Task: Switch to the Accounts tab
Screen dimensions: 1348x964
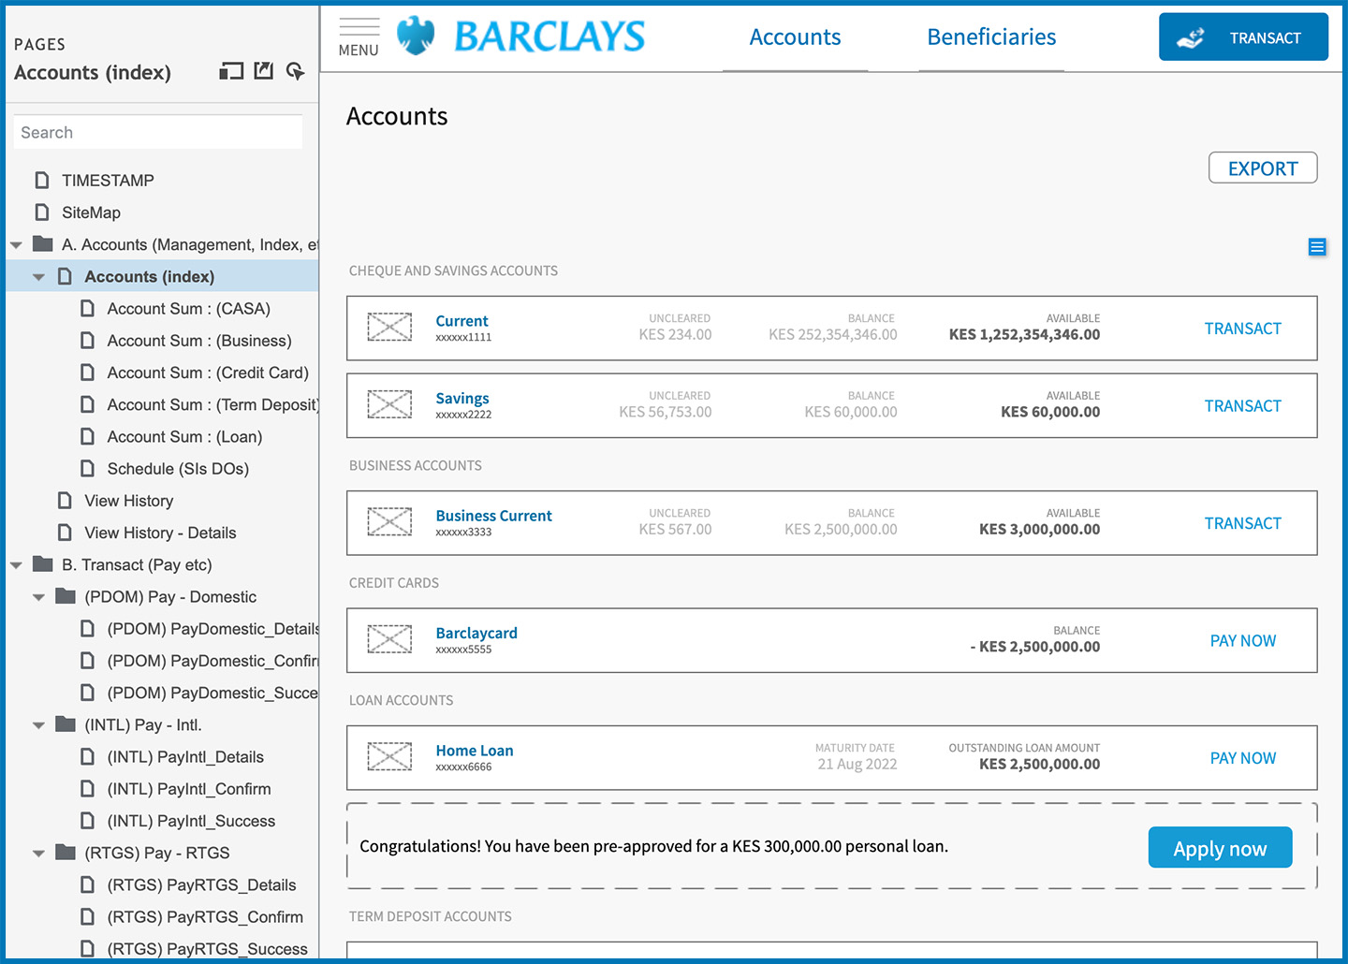Action: pyautogui.click(x=795, y=37)
